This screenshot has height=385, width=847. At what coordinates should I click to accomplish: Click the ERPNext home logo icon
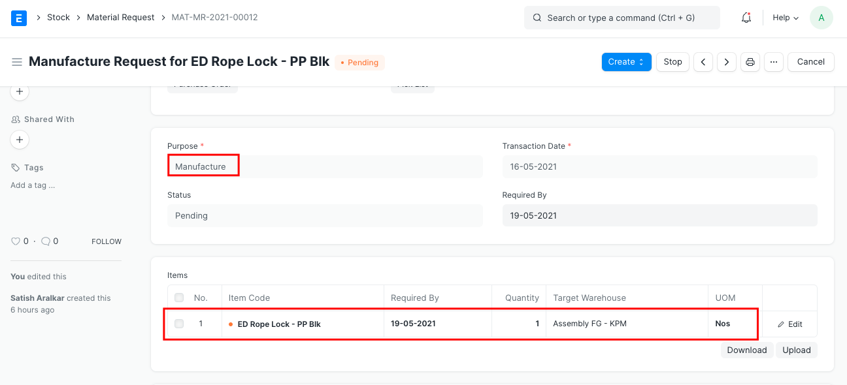coord(19,18)
